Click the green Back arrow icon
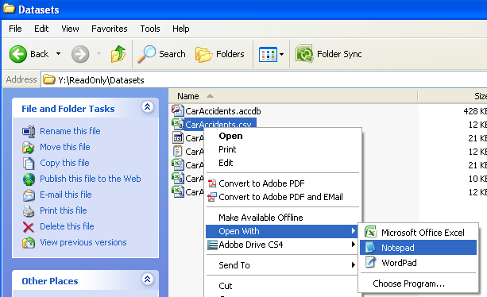This screenshot has width=487, height=297. point(17,54)
